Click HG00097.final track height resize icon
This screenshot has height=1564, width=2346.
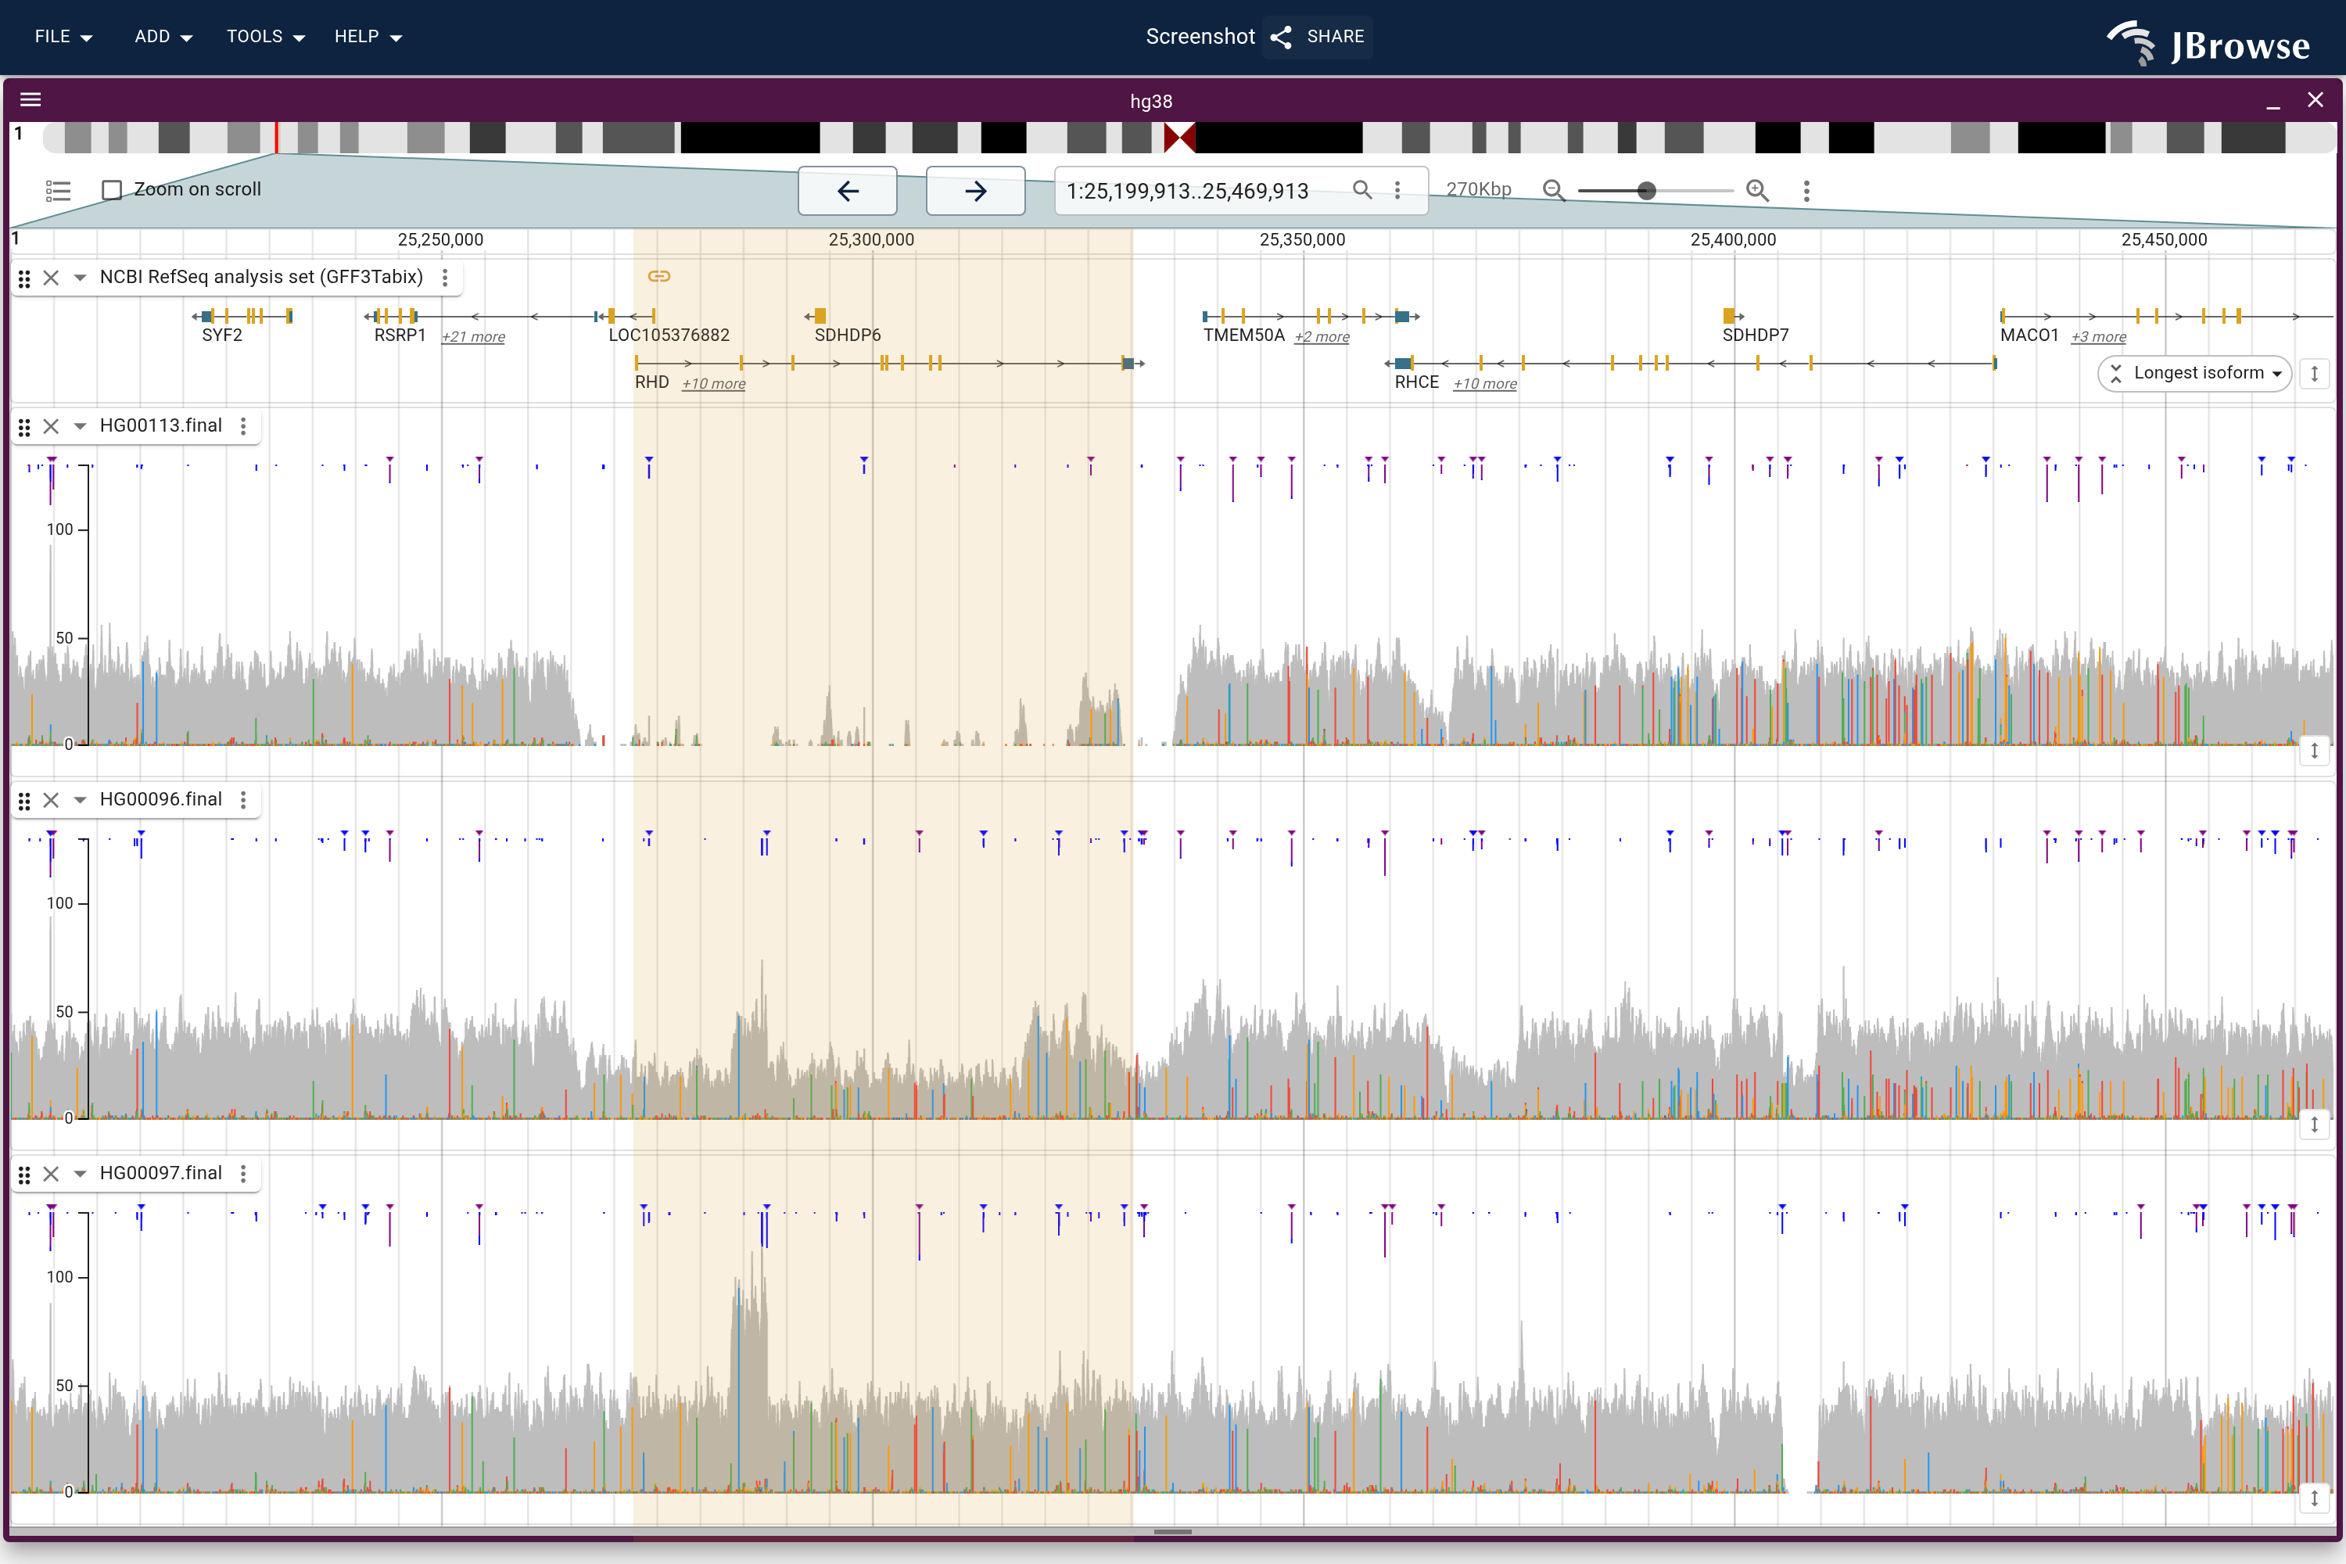point(2314,1498)
